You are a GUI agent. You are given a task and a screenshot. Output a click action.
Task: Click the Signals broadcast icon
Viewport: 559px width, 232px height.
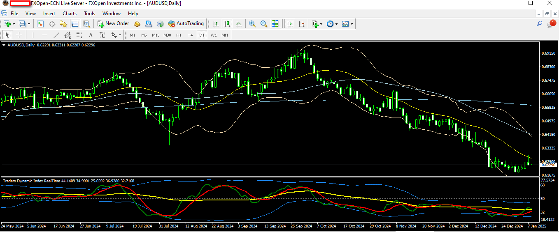(160, 24)
